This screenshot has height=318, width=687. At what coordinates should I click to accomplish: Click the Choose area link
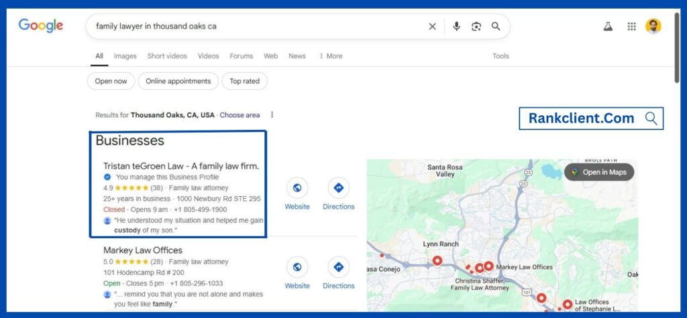pyautogui.click(x=240, y=115)
